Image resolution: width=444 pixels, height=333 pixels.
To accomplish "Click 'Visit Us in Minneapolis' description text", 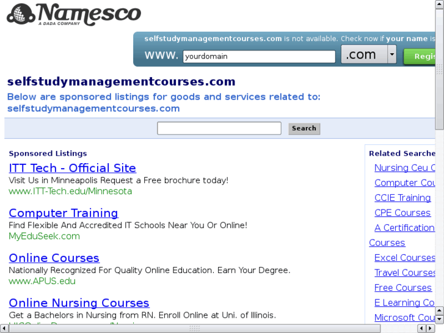I will click(118, 180).
